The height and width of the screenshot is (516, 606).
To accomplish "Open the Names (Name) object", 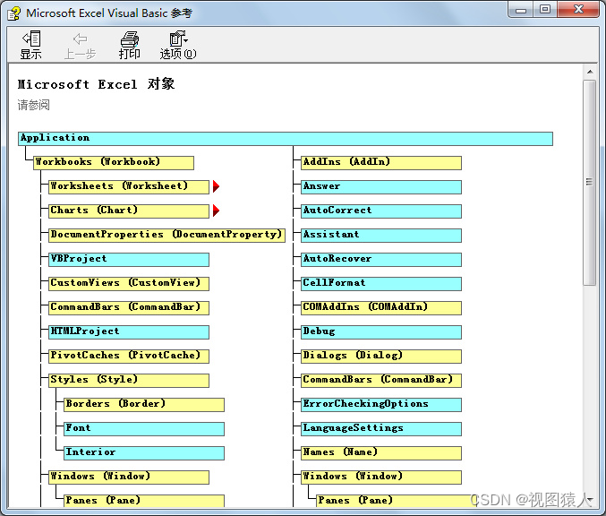I will click(381, 453).
